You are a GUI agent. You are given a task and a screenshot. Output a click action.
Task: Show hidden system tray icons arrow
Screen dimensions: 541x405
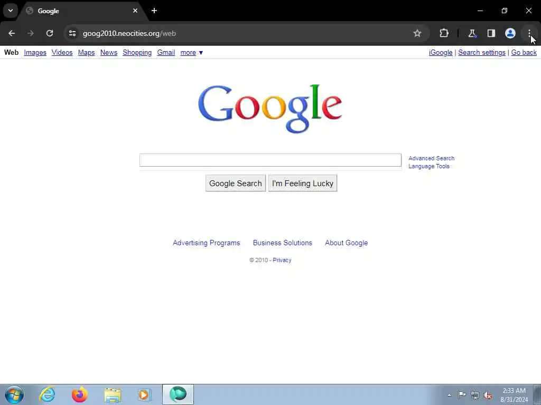tap(449, 395)
